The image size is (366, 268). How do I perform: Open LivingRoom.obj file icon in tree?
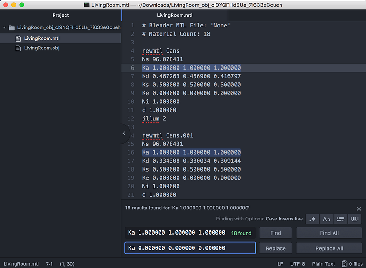tap(18, 48)
